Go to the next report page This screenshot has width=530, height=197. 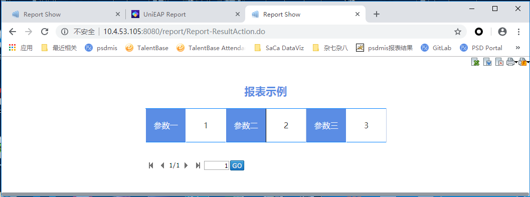[x=186, y=165]
